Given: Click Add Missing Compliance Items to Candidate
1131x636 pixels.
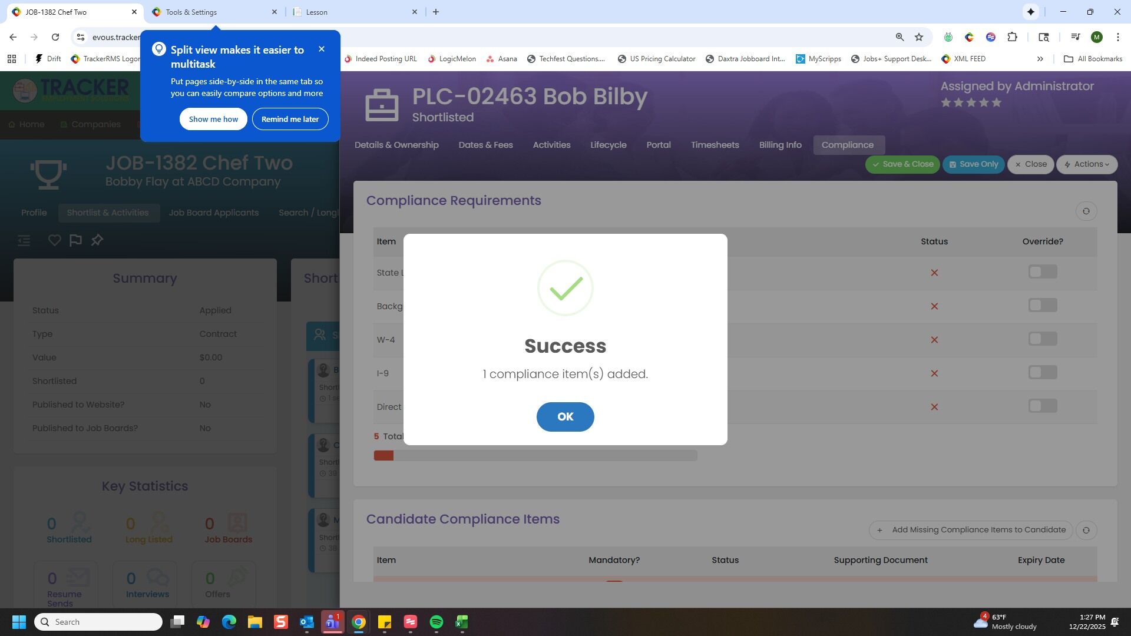Looking at the screenshot, I should coord(971,530).
